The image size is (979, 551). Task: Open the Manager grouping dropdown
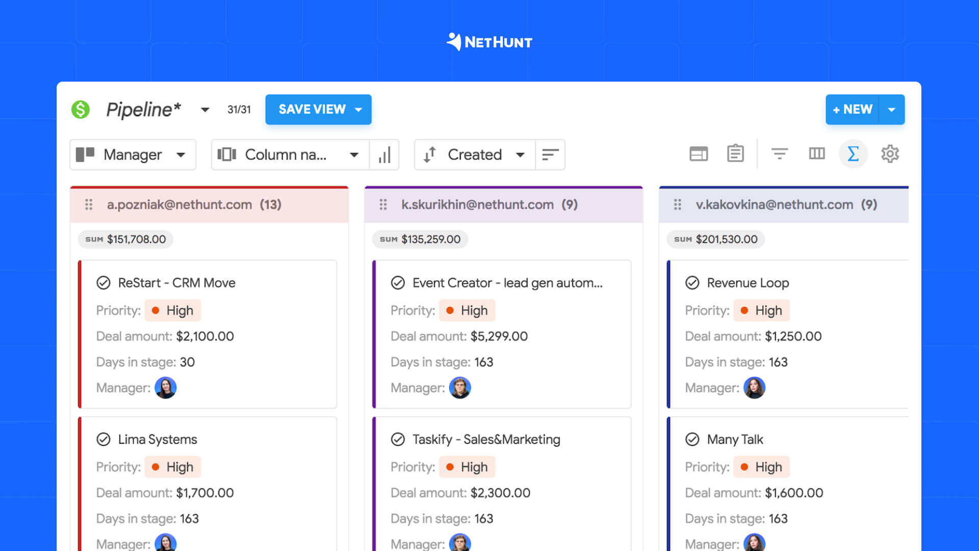coord(133,155)
